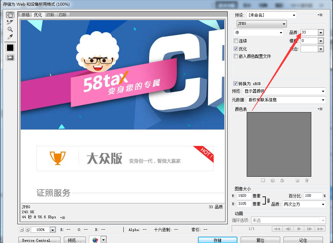This screenshot has width=333, height=243.
Task: Open the JPEG file format dropdown
Action: pyautogui.click(x=262, y=24)
